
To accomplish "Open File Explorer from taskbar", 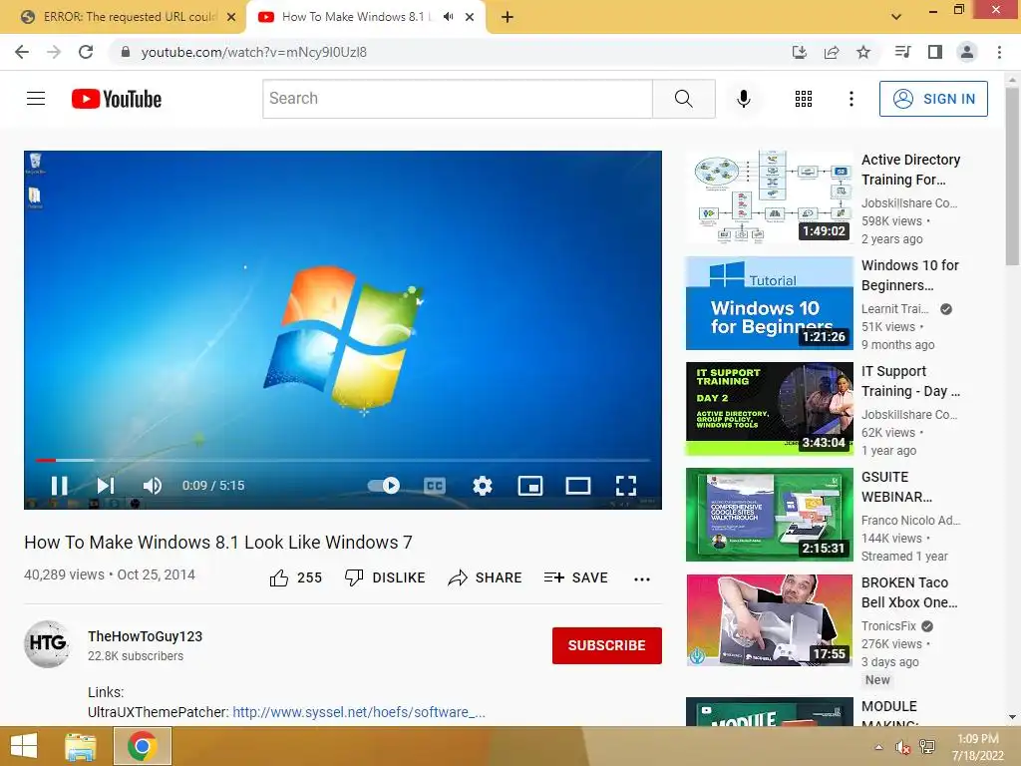I will click(81, 746).
